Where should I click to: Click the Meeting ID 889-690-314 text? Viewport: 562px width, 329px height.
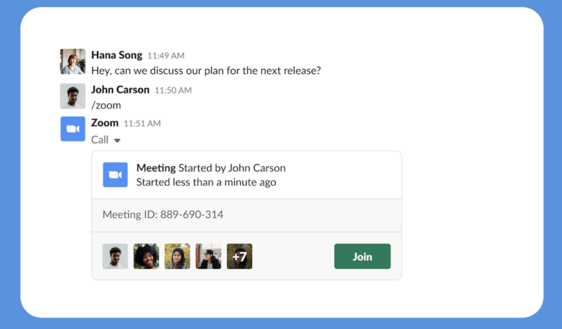163,214
